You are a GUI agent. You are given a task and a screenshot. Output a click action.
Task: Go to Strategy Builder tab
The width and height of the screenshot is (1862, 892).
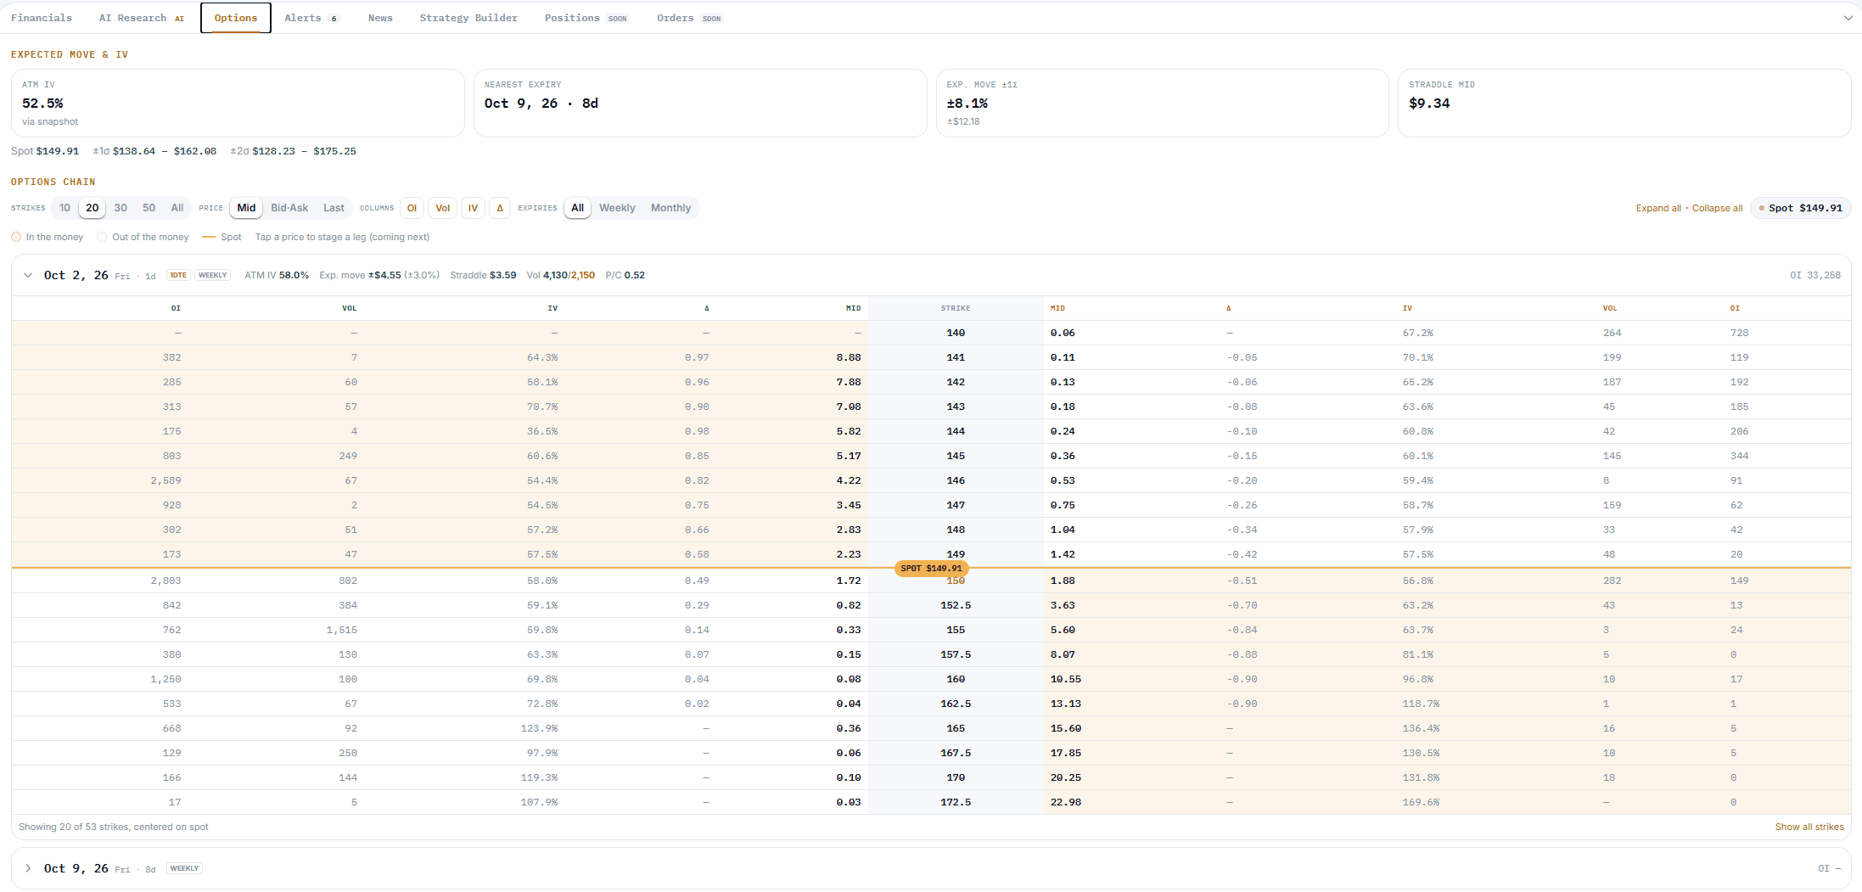468,18
